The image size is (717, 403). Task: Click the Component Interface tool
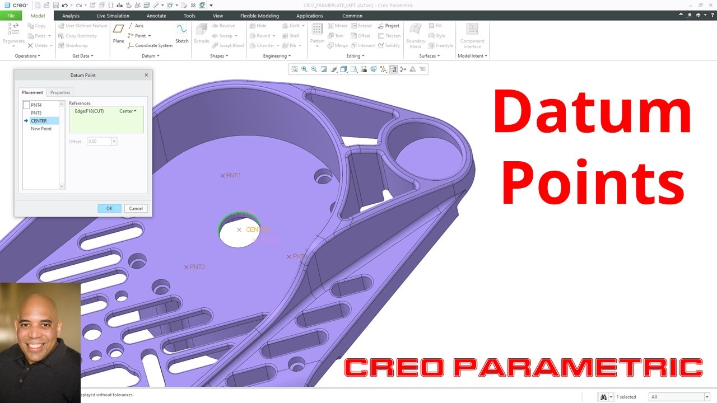pos(472,35)
